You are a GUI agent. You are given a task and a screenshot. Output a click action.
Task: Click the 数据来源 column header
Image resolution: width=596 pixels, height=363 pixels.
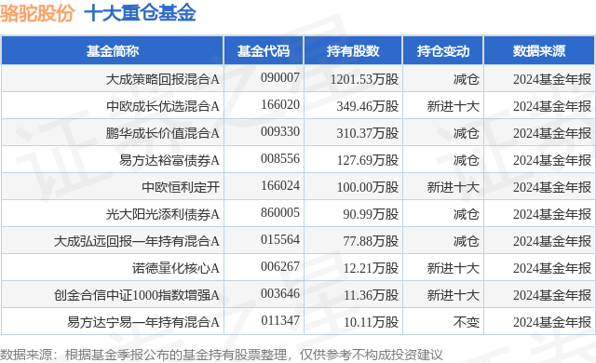coord(539,51)
